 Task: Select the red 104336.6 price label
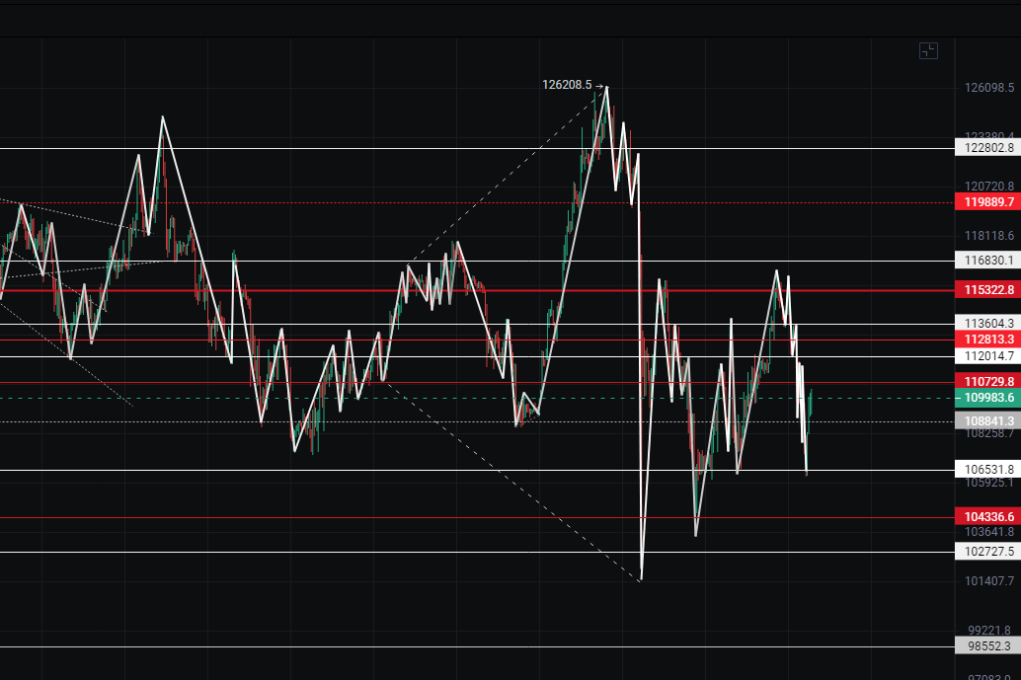(987, 517)
